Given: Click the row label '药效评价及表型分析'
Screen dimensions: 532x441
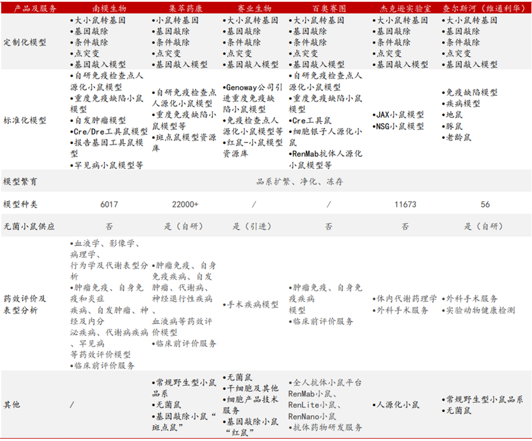Looking at the screenshot, I should [x=24, y=304].
